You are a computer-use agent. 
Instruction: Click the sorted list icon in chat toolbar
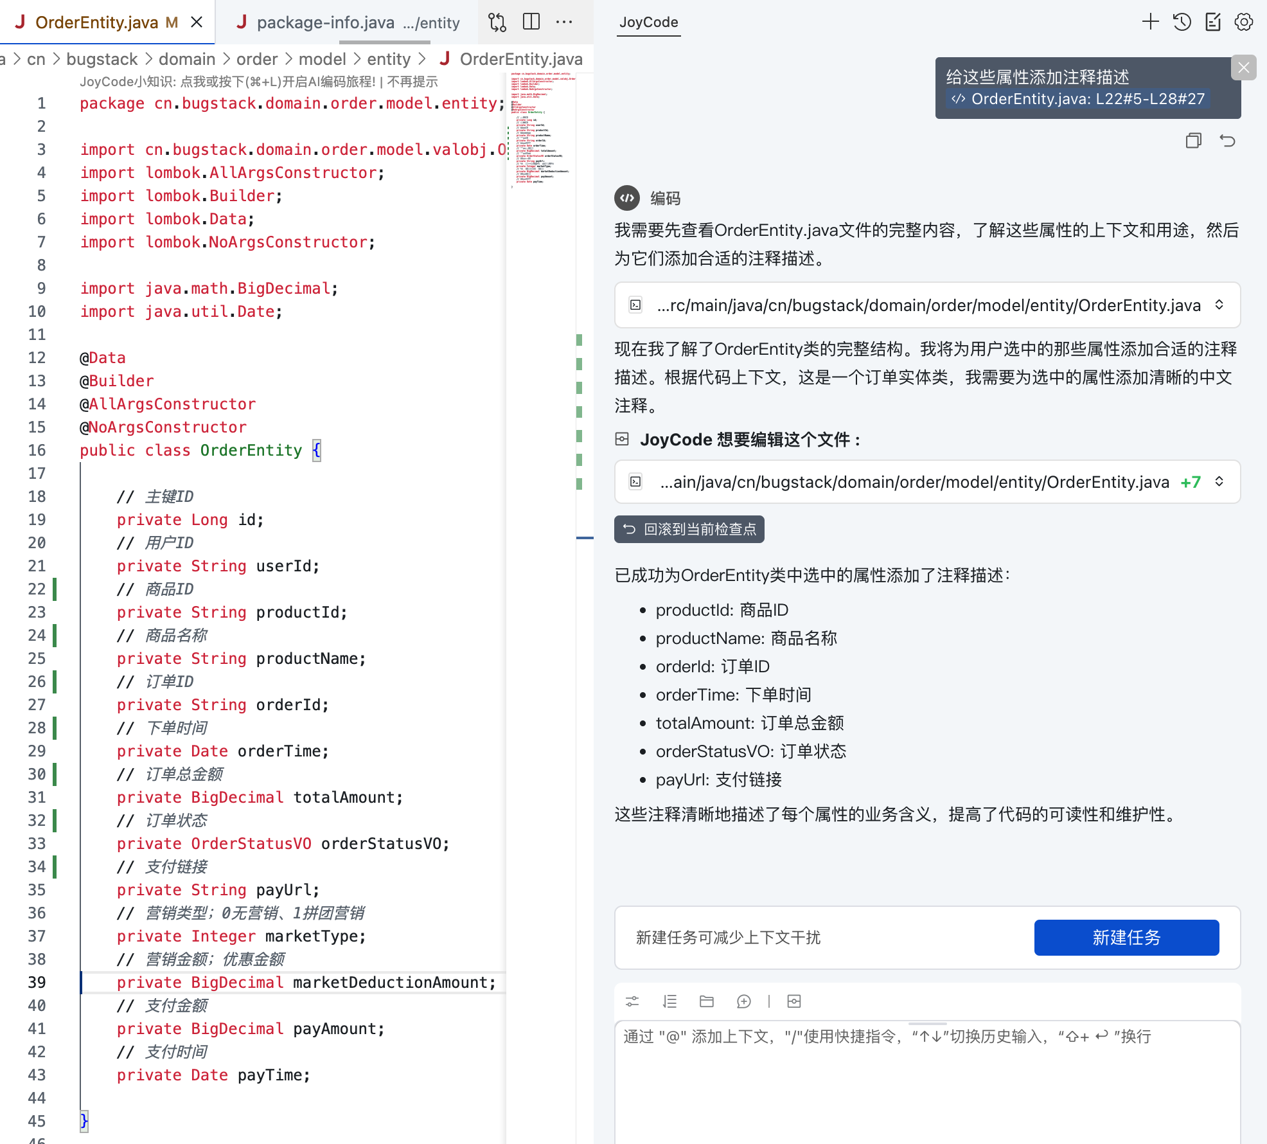(x=669, y=1001)
